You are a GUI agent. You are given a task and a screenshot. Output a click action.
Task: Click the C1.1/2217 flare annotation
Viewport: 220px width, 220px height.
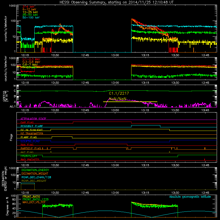(x=119, y=93)
